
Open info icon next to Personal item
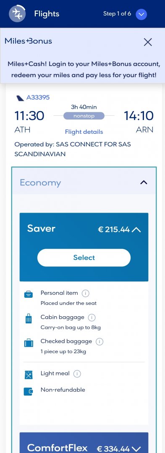point(85,293)
